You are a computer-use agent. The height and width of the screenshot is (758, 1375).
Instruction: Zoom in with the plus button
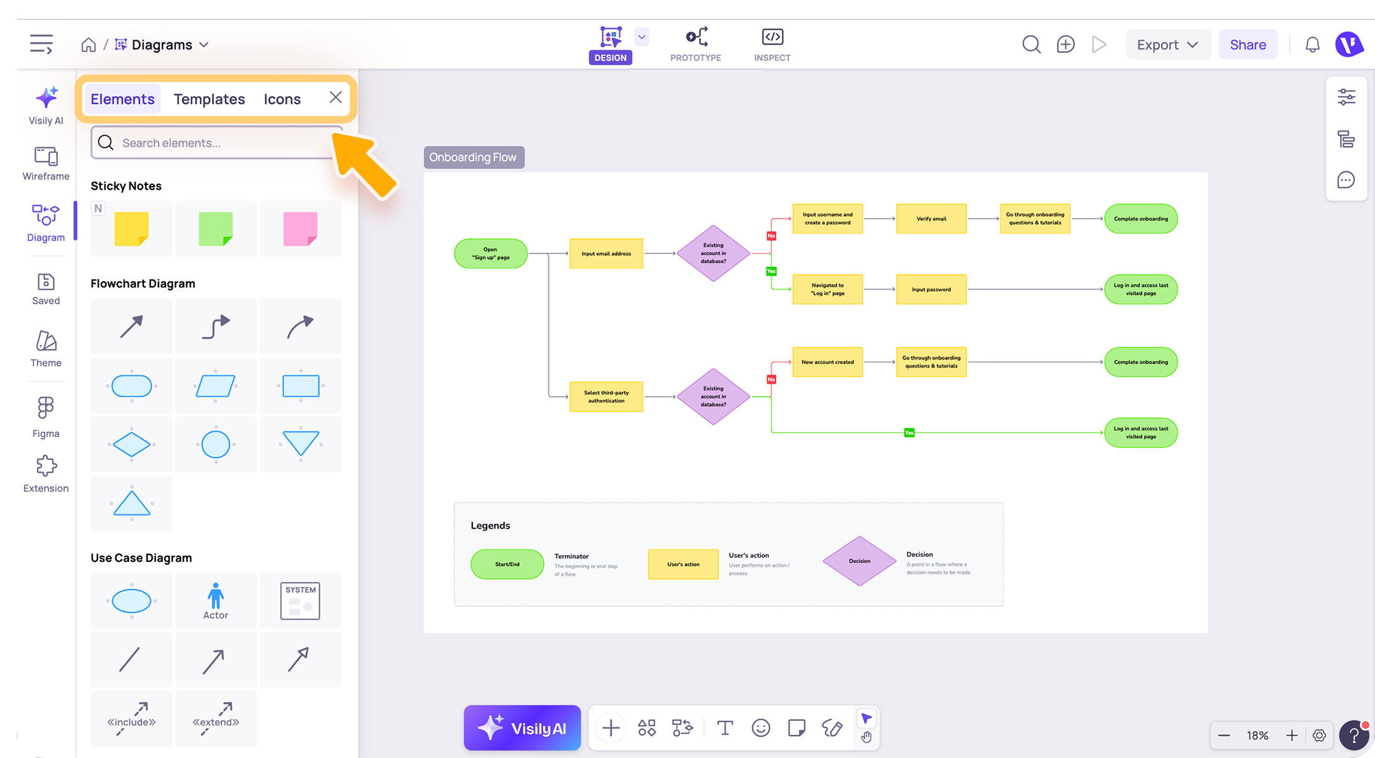[1291, 735]
